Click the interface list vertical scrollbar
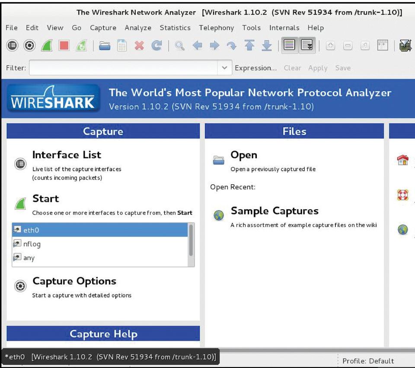 [191, 240]
